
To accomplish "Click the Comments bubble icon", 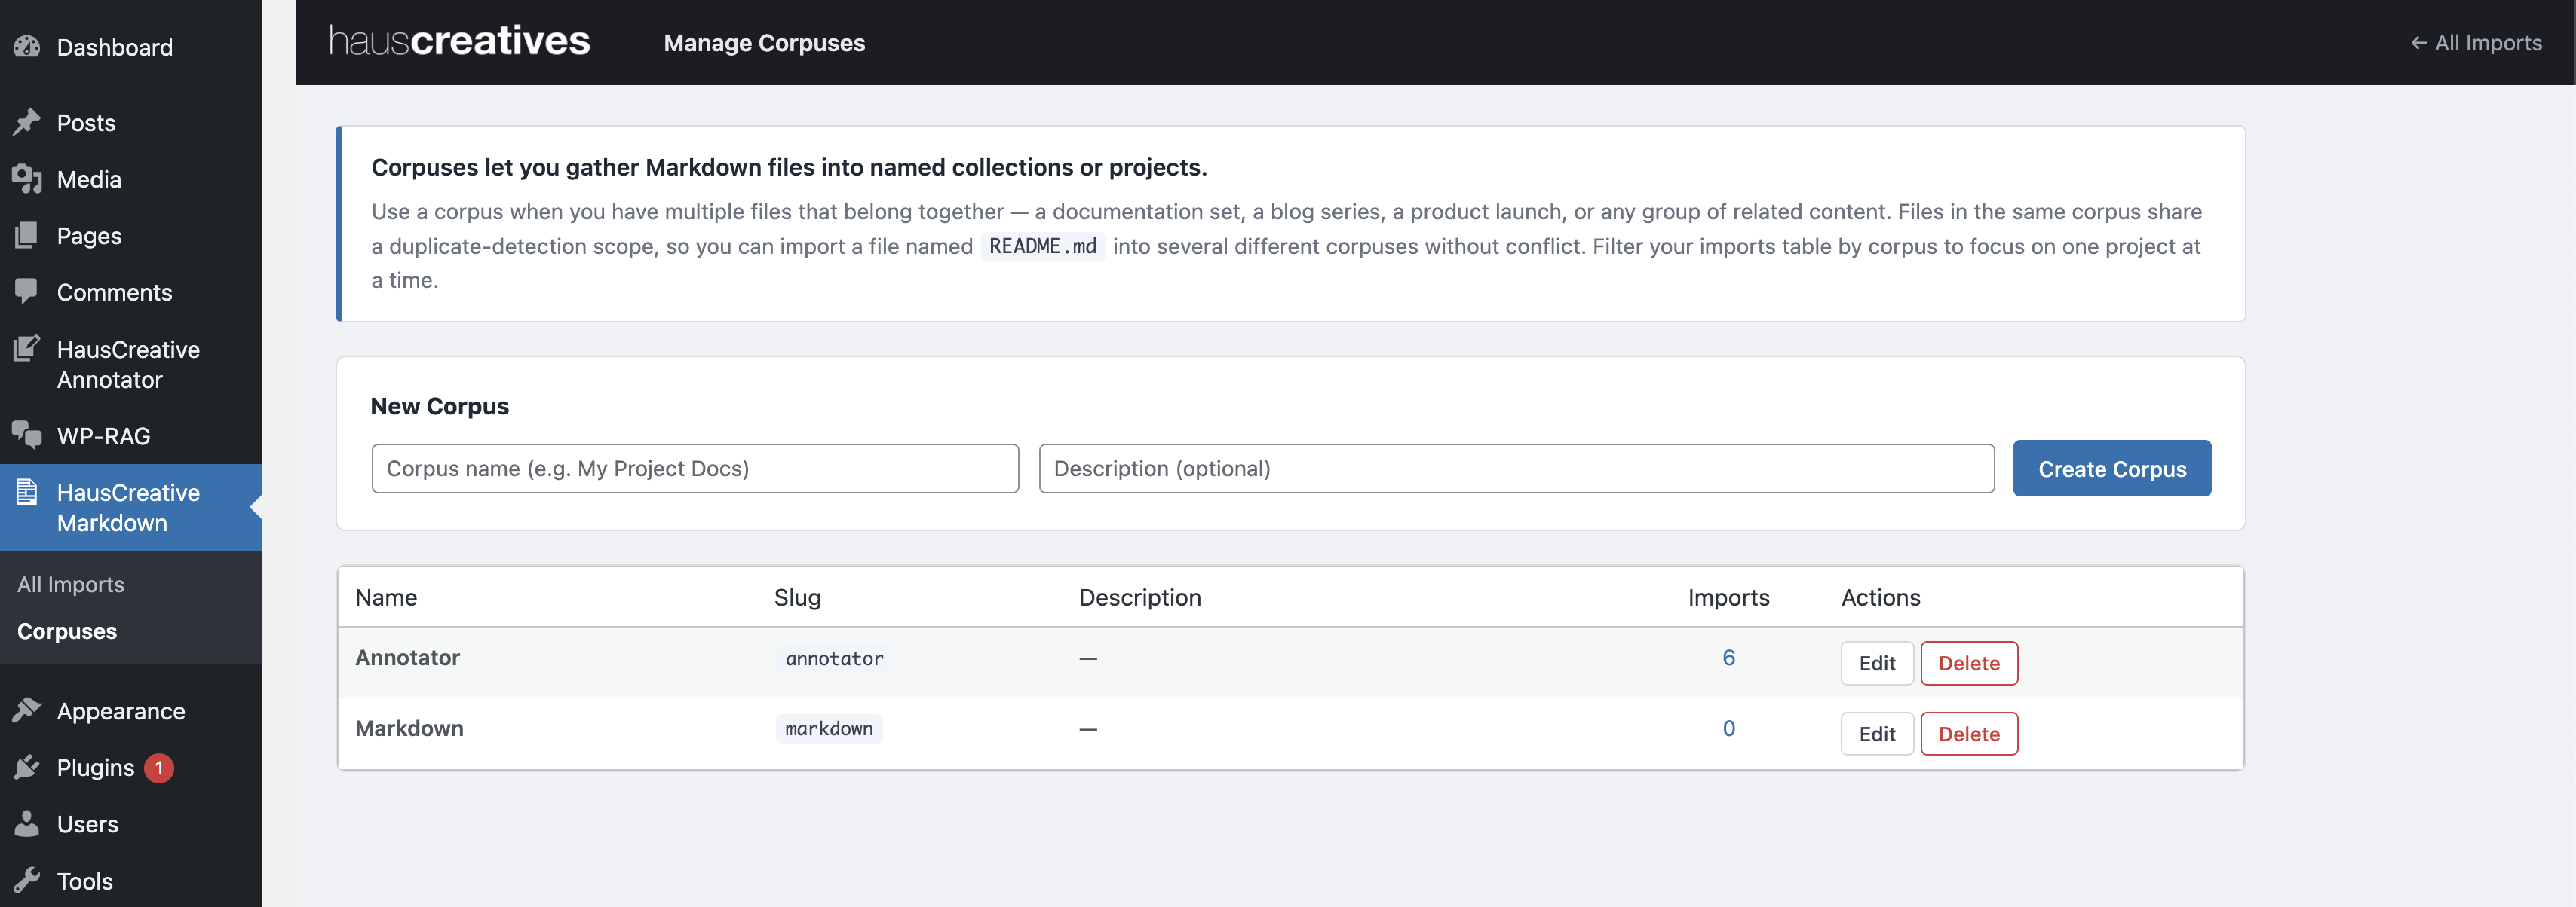I will point(27,292).
